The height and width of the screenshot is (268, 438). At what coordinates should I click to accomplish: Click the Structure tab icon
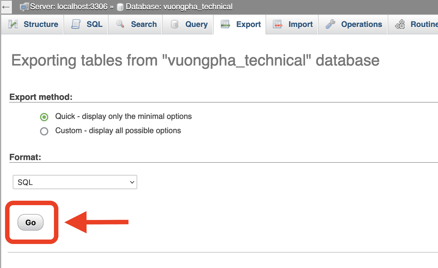tap(13, 24)
